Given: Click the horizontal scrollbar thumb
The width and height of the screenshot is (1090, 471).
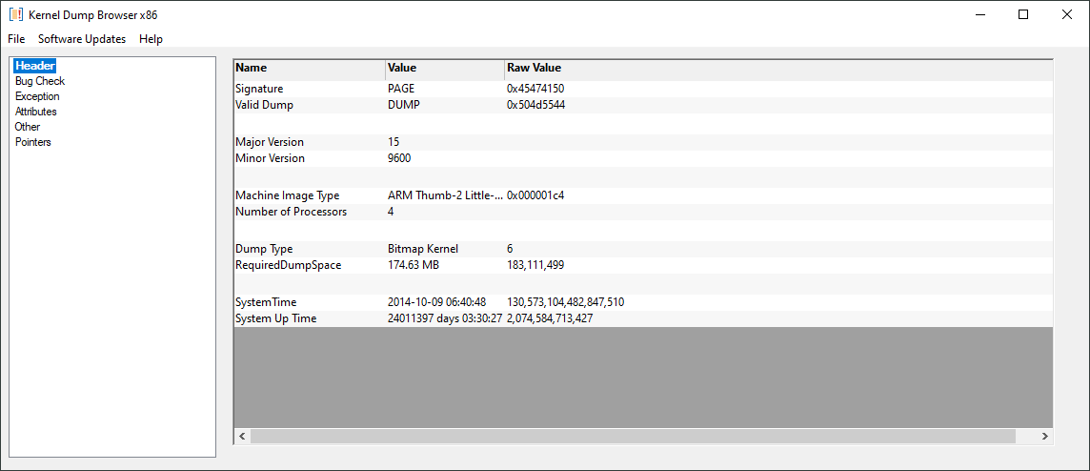Looking at the screenshot, I should 633,436.
